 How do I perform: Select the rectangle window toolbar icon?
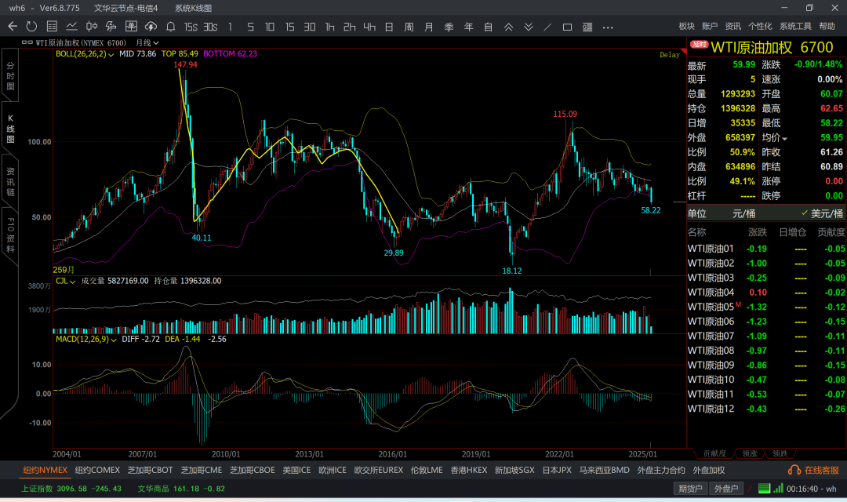(x=567, y=27)
